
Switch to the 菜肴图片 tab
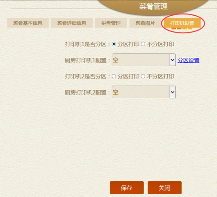pyautogui.click(x=145, y=23)
